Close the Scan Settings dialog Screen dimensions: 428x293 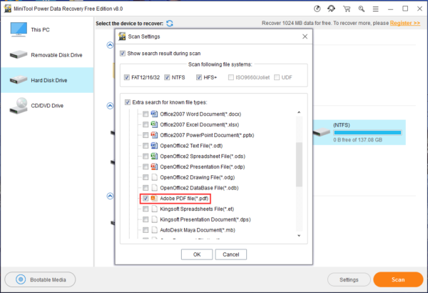[x=305, y=36]
